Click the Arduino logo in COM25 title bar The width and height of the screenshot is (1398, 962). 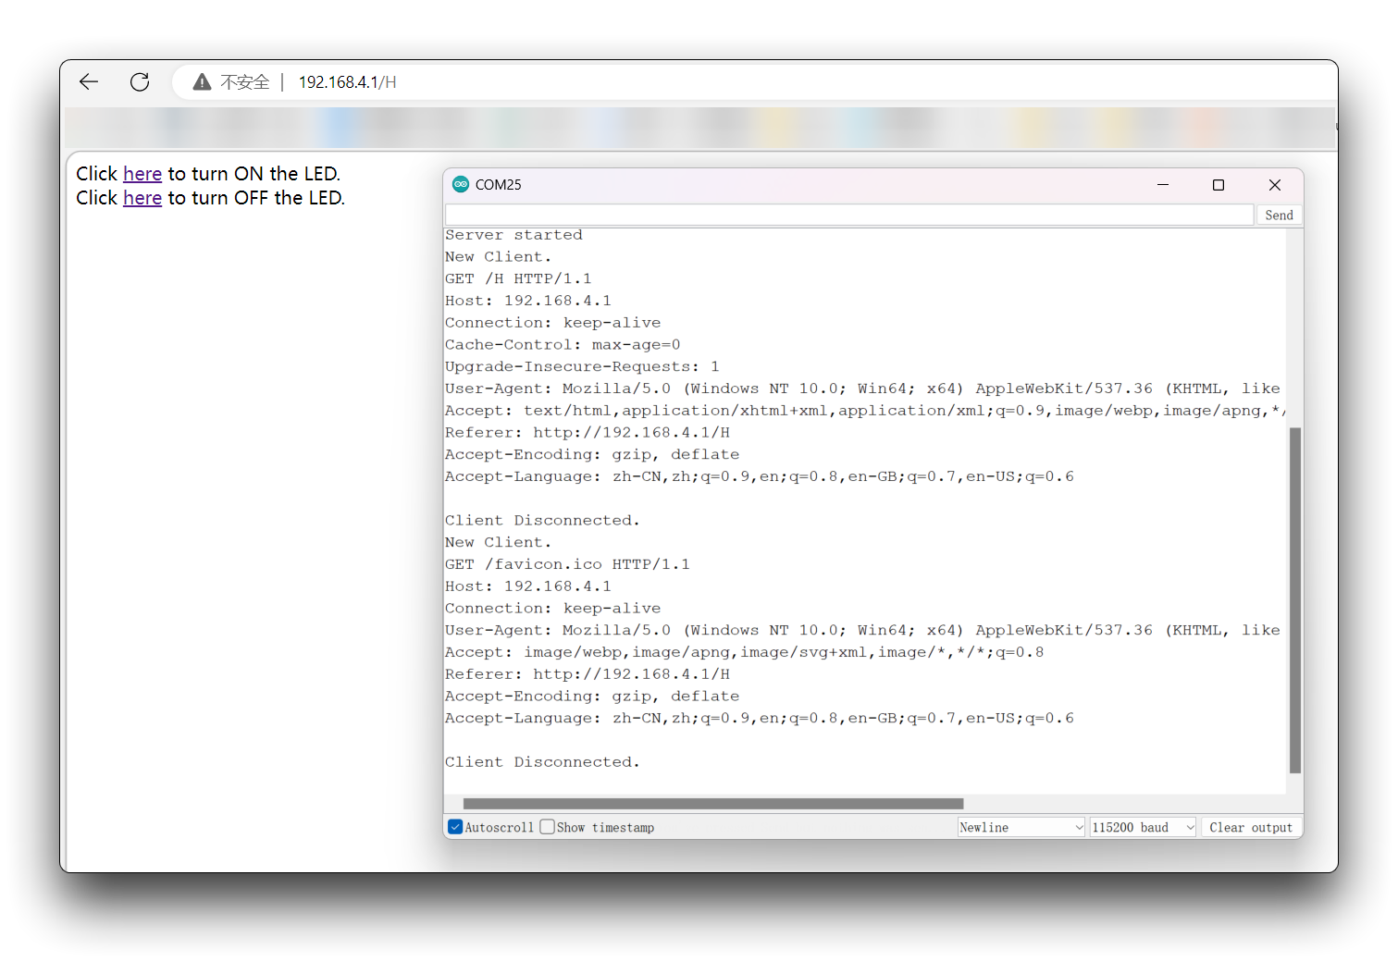pyautogui.click(x=461, y=184)
